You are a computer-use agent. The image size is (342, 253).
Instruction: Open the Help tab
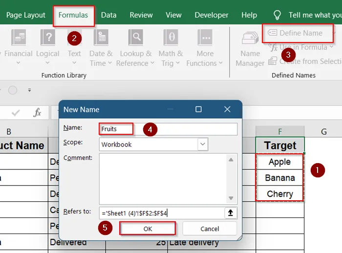249,15
